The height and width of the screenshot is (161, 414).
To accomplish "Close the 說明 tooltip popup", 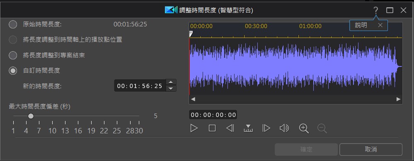I will pyautogui.click(x=380, y=25).
